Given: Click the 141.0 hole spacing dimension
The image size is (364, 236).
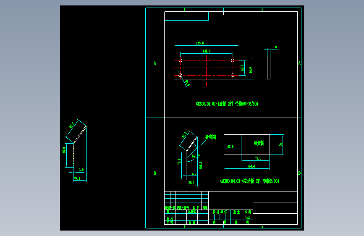Looking at the screenshot, I should tap(207, 51).
